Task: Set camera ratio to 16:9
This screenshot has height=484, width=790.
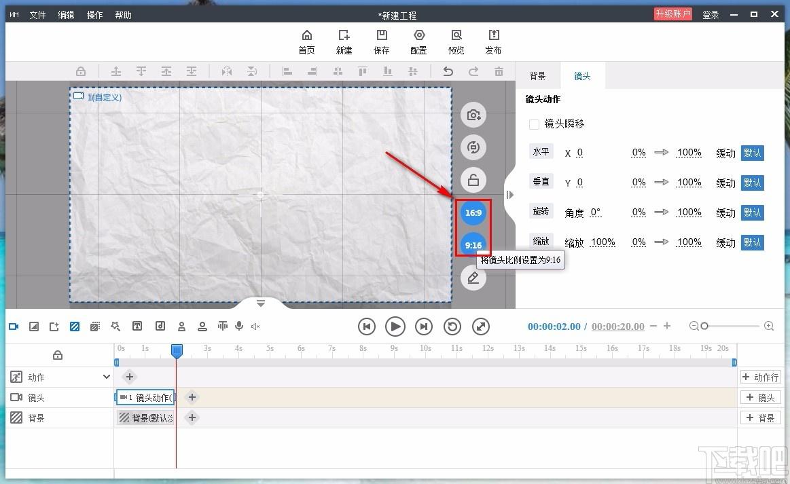Action: pyautogui.click(x=473, y=213)
